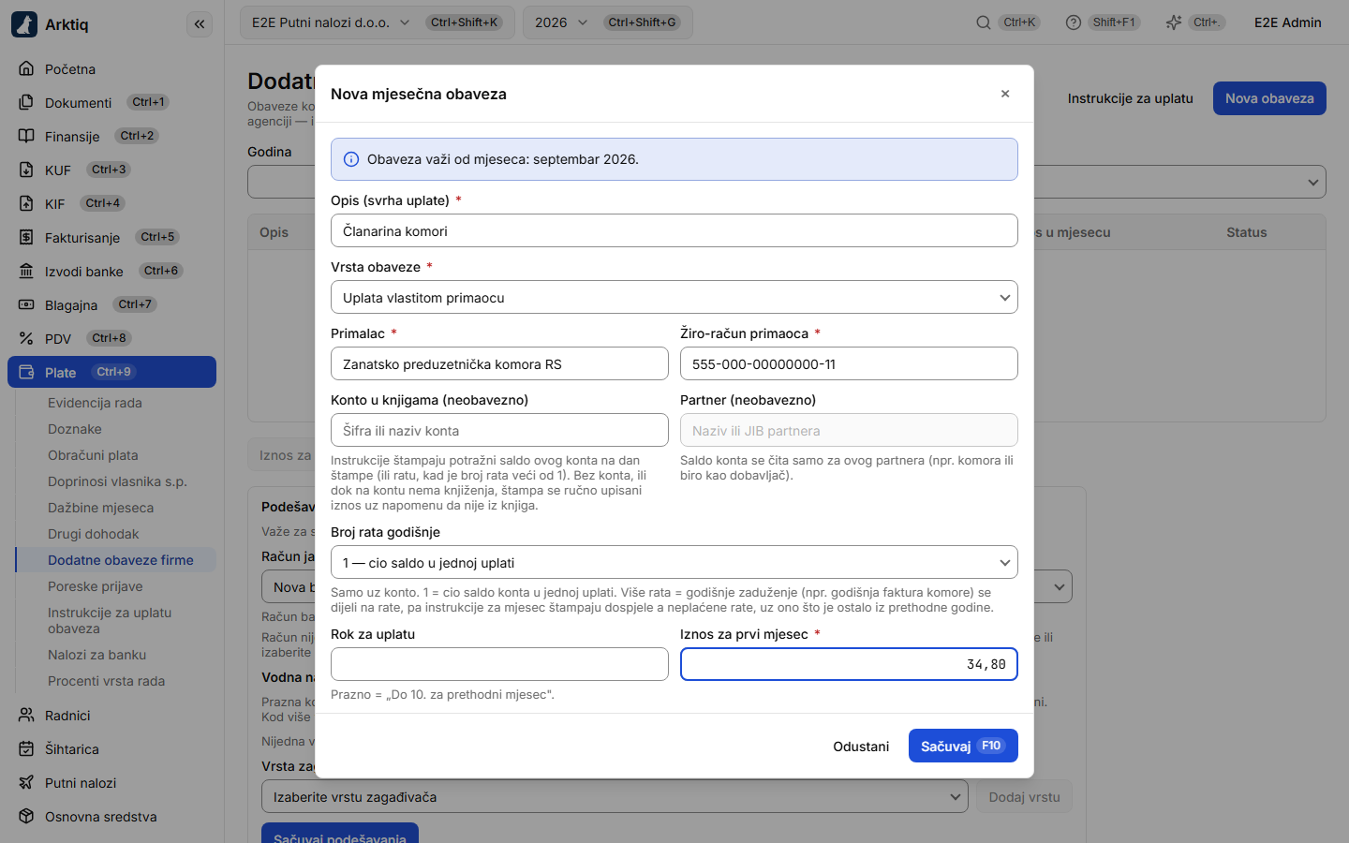
Task: Click the Opis (svrha uplate) field
Action: tap(674, 230)
